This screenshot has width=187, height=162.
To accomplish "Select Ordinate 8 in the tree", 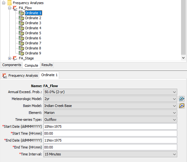I will (x=33, y=48).
